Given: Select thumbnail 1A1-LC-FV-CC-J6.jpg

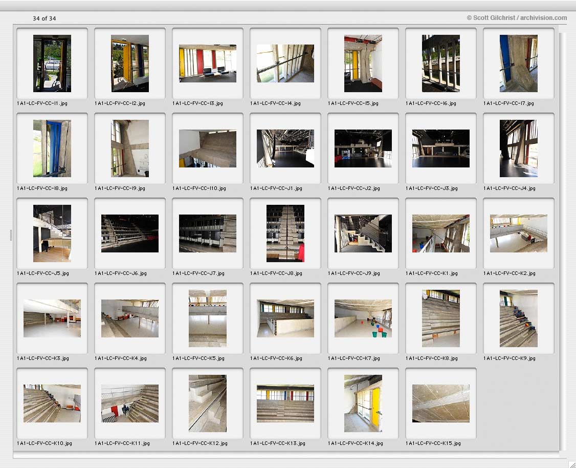Looking at the screenshot, I should pyautogui.click(x=130, y=233).
